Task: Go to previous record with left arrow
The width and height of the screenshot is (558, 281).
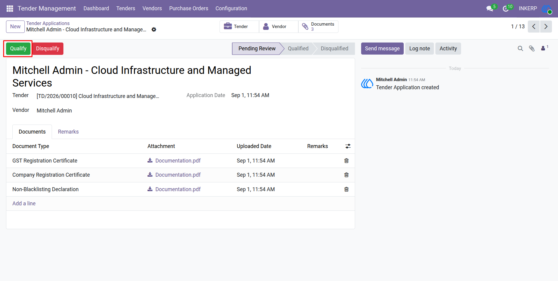Action: tap(534, 27)
